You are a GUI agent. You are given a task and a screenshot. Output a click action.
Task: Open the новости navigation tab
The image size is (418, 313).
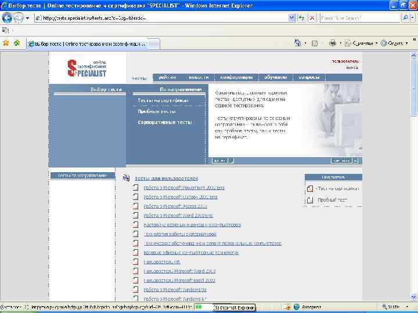coord(199,77)
